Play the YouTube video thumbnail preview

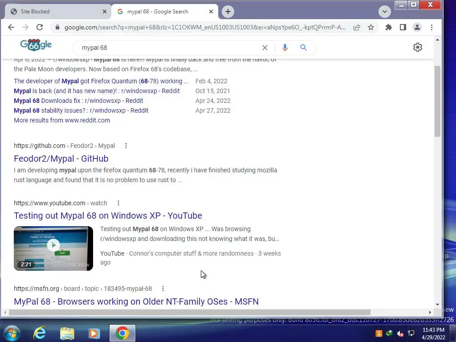53,248
